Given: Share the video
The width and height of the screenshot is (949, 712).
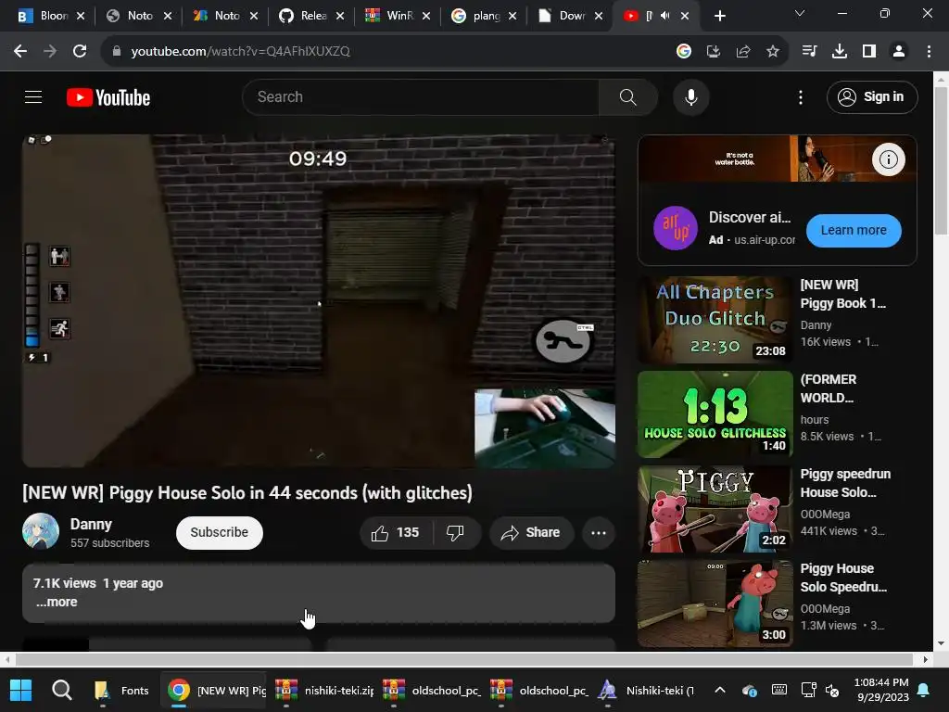Looking at the screenshot, I should (x=531, y=533).
